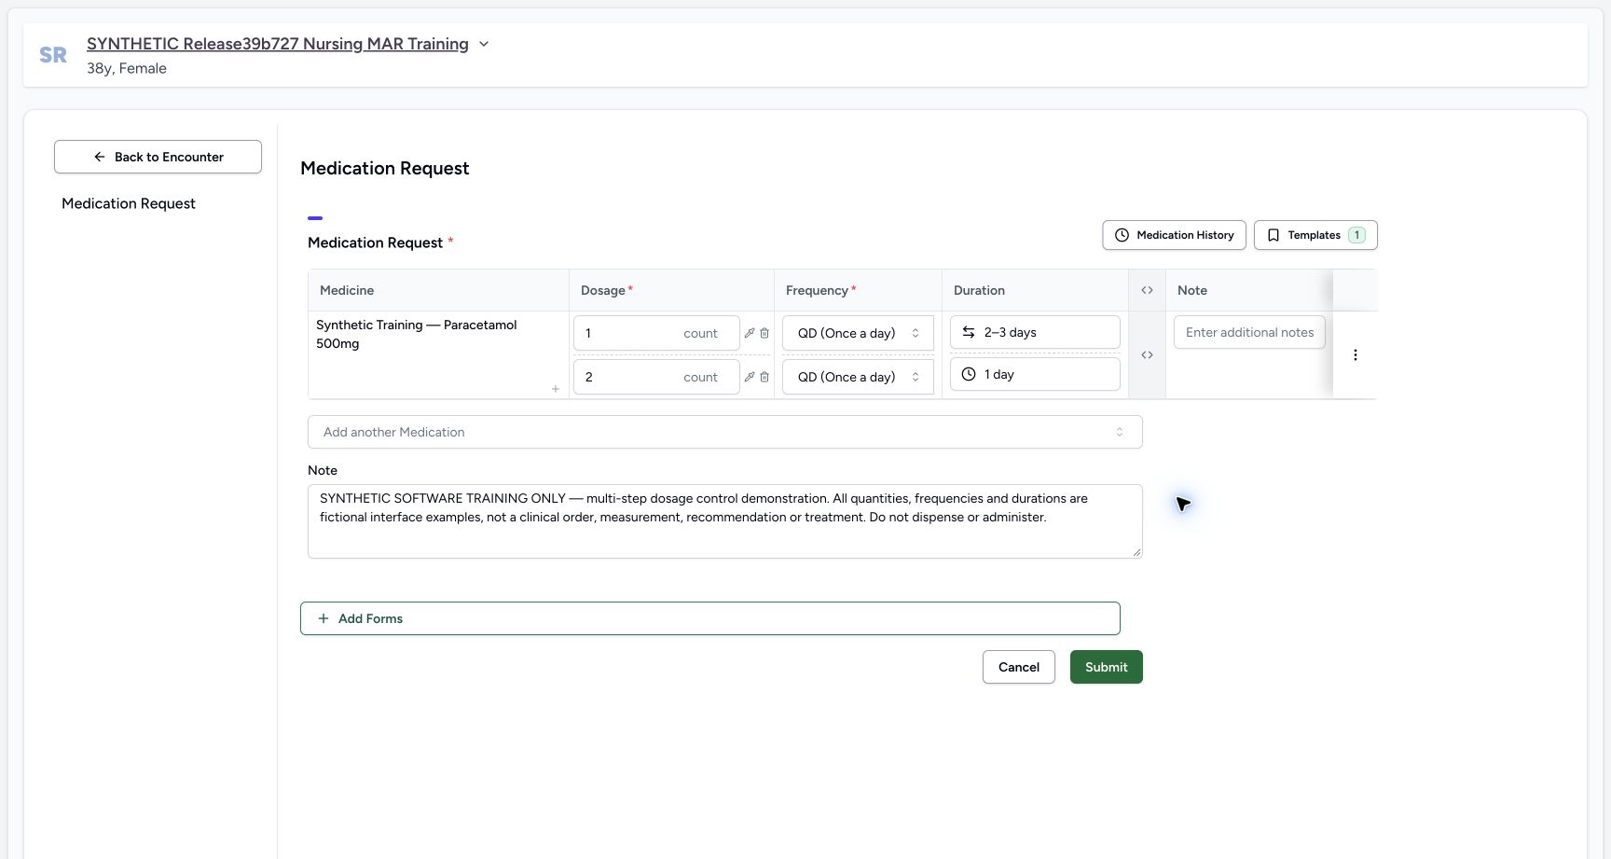This screenshot has height=859, width=1611.
Task: Click the Note text area corner grip
Action: 1136,552
